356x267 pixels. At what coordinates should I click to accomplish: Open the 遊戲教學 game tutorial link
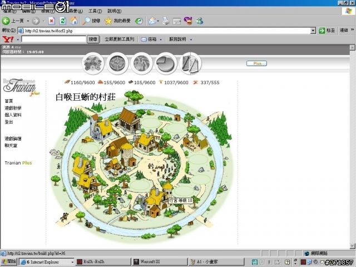(x=13, y=108)
